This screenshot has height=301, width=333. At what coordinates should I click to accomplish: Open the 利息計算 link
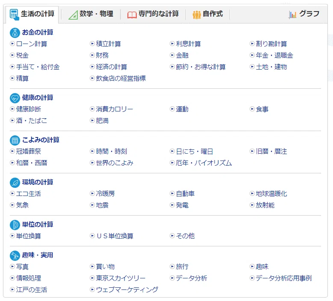(x=189, y=44)
